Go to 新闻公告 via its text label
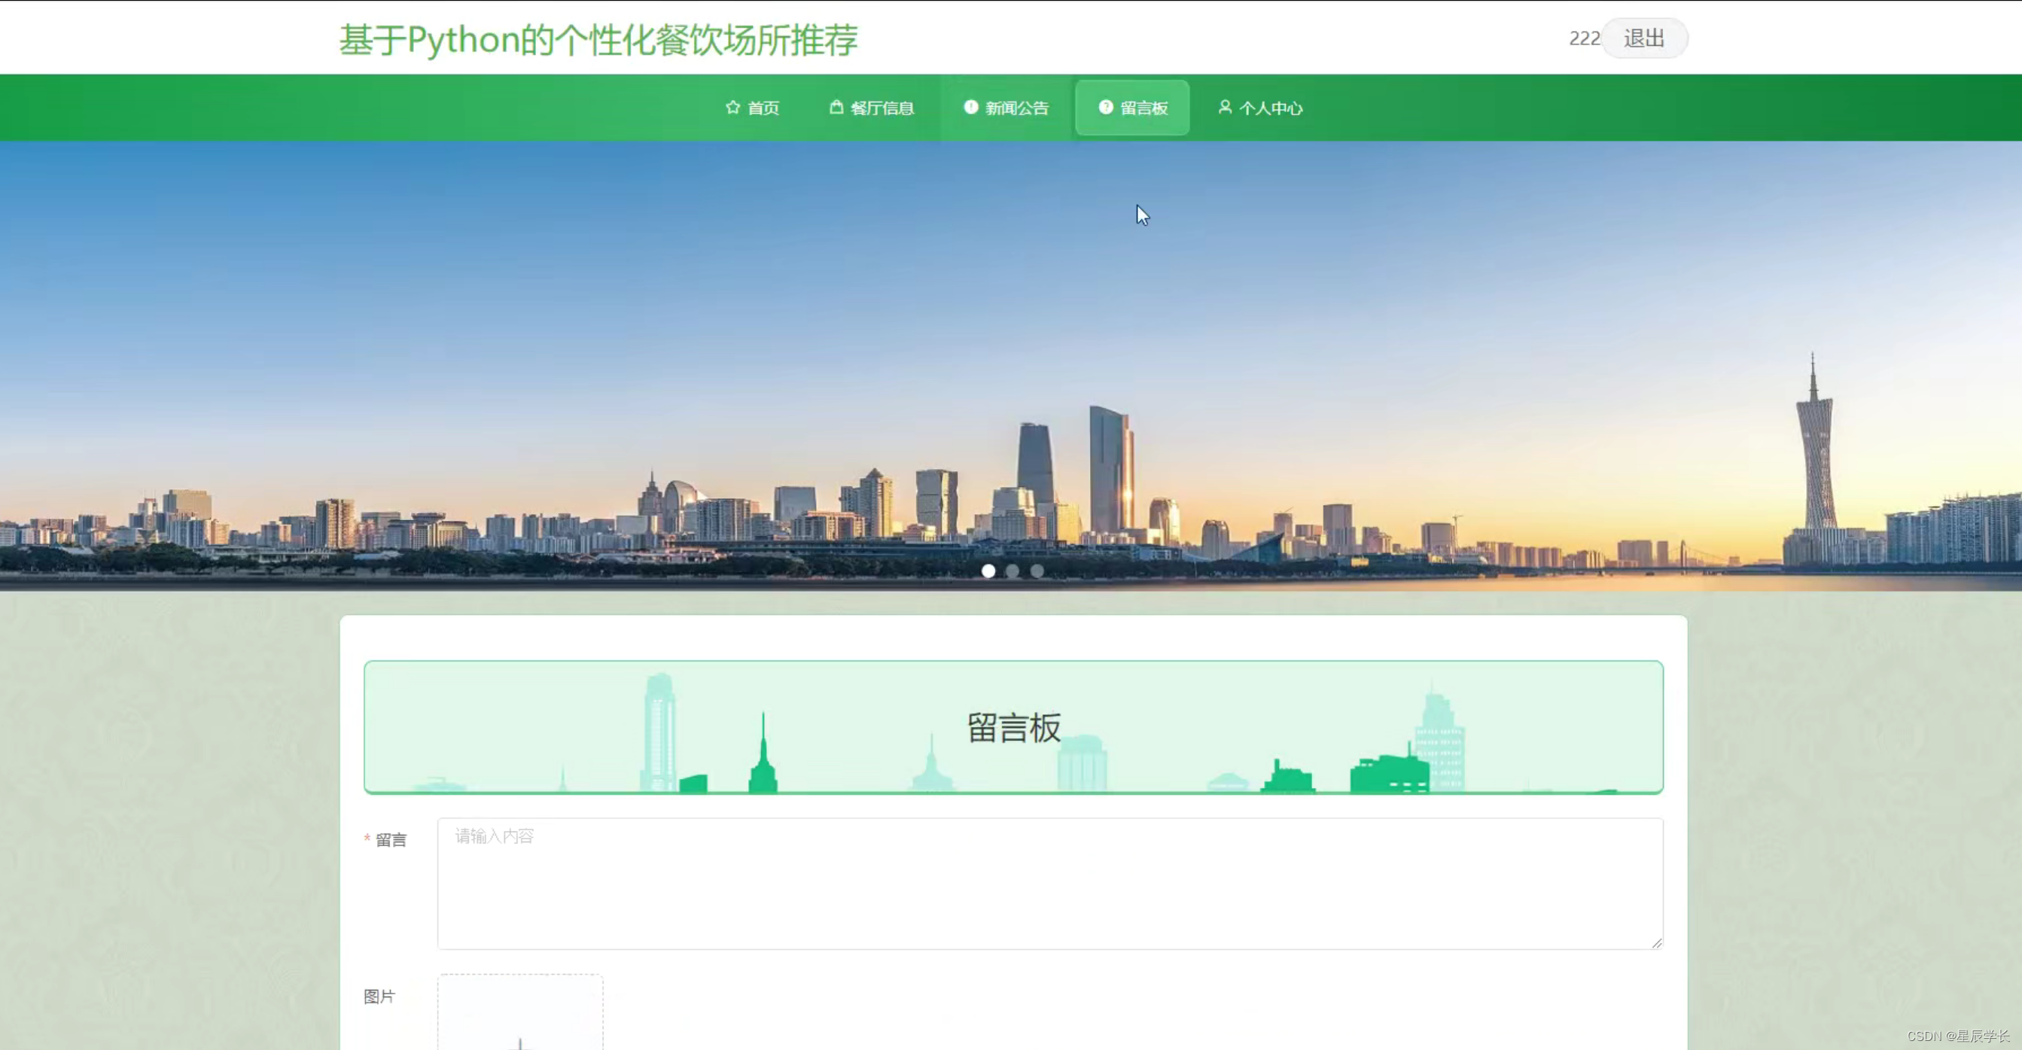 pyautogui.click(x=1017, y=108)
